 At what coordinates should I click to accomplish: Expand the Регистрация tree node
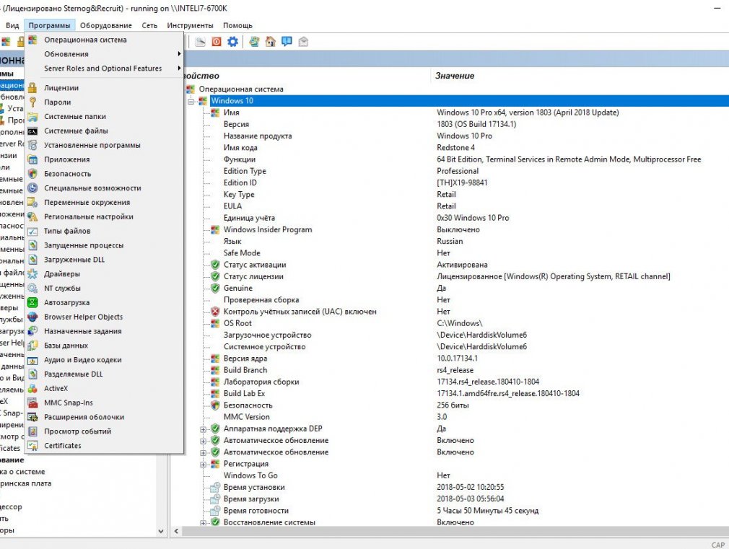click(x=203, y=465)
